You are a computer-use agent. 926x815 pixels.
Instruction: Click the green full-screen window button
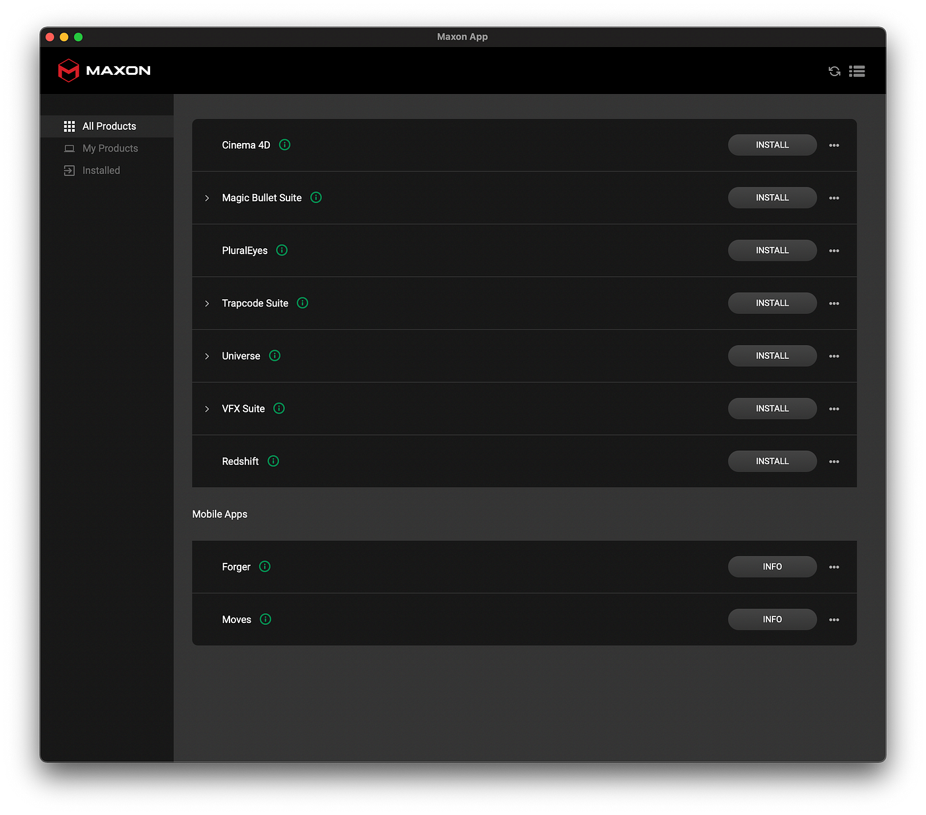click(78, 37)
